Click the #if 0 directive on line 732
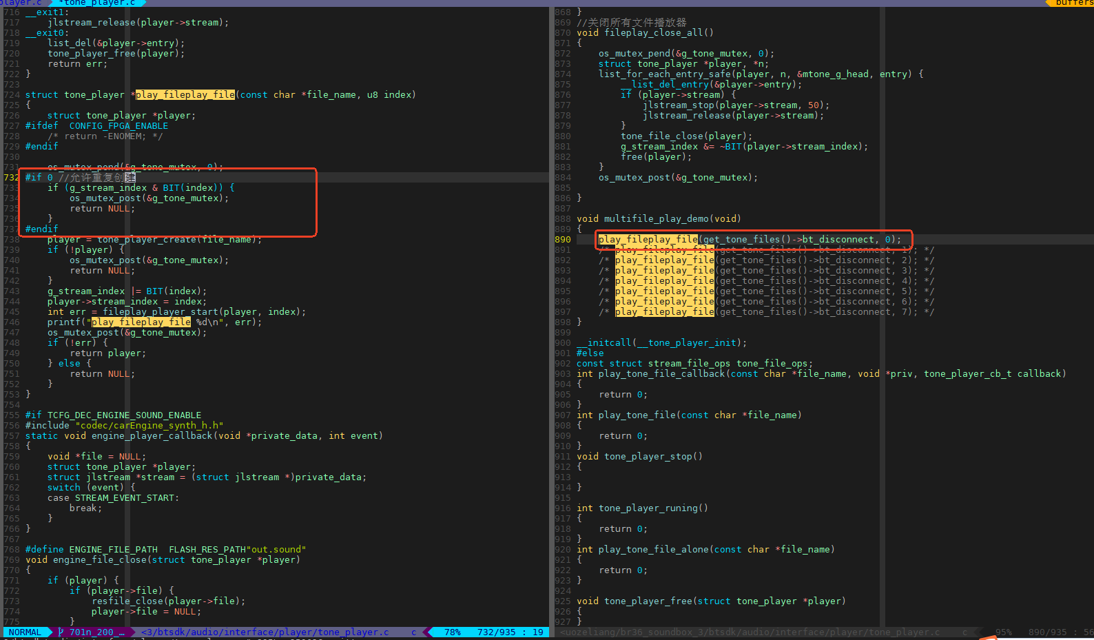 pos(39,178)
